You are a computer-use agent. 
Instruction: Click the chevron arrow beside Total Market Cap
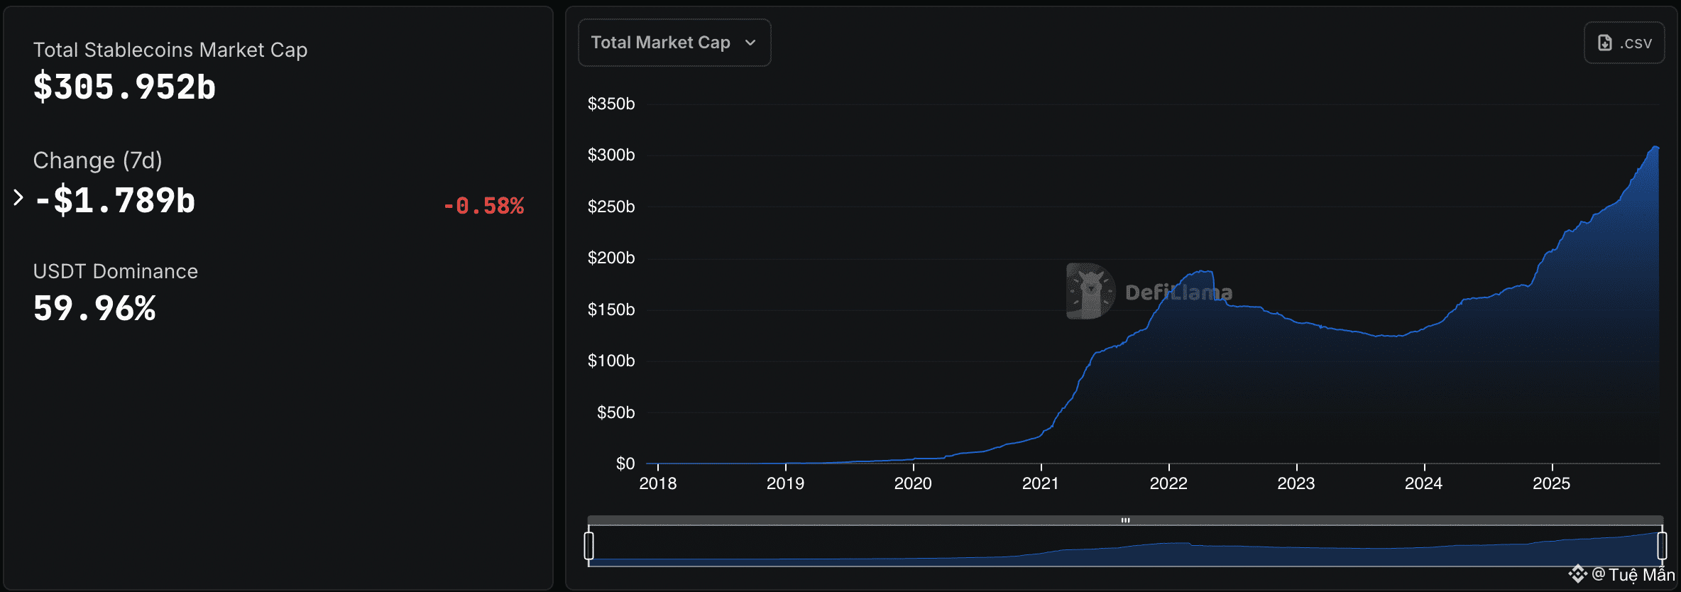click(x=750, y=43)
